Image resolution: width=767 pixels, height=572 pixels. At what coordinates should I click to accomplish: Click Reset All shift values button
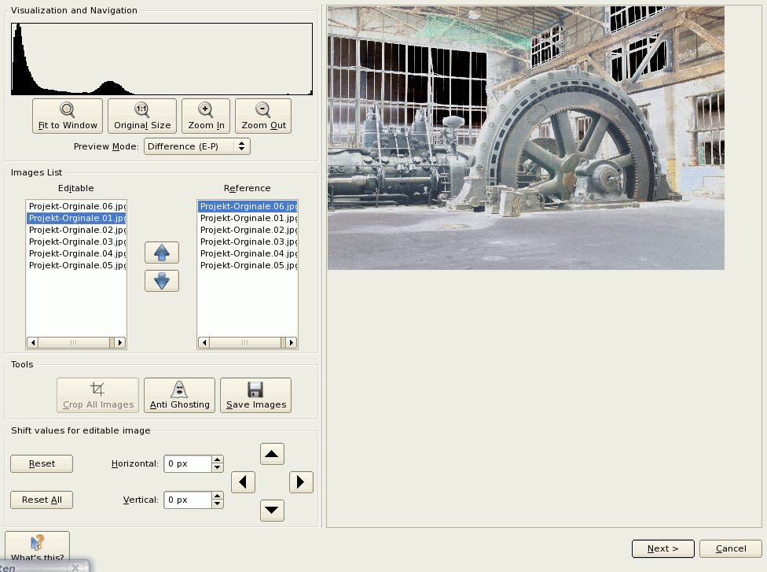pos(42,500)
